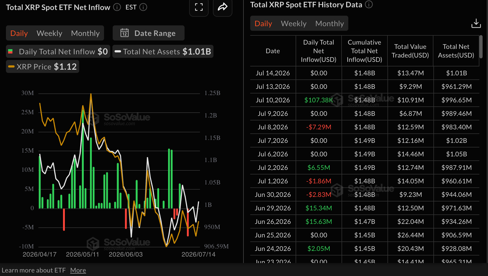Click Cumulative Total Net Inflow(USD) header
488x276 pixels.
click(365, 51)
